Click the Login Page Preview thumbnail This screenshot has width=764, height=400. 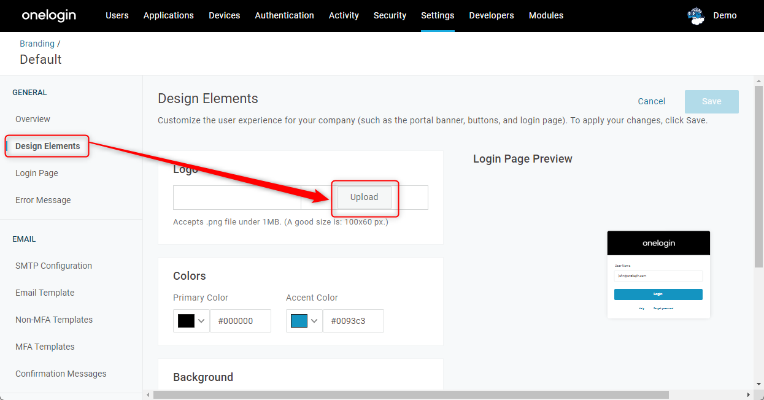click(x=658, y=274)
